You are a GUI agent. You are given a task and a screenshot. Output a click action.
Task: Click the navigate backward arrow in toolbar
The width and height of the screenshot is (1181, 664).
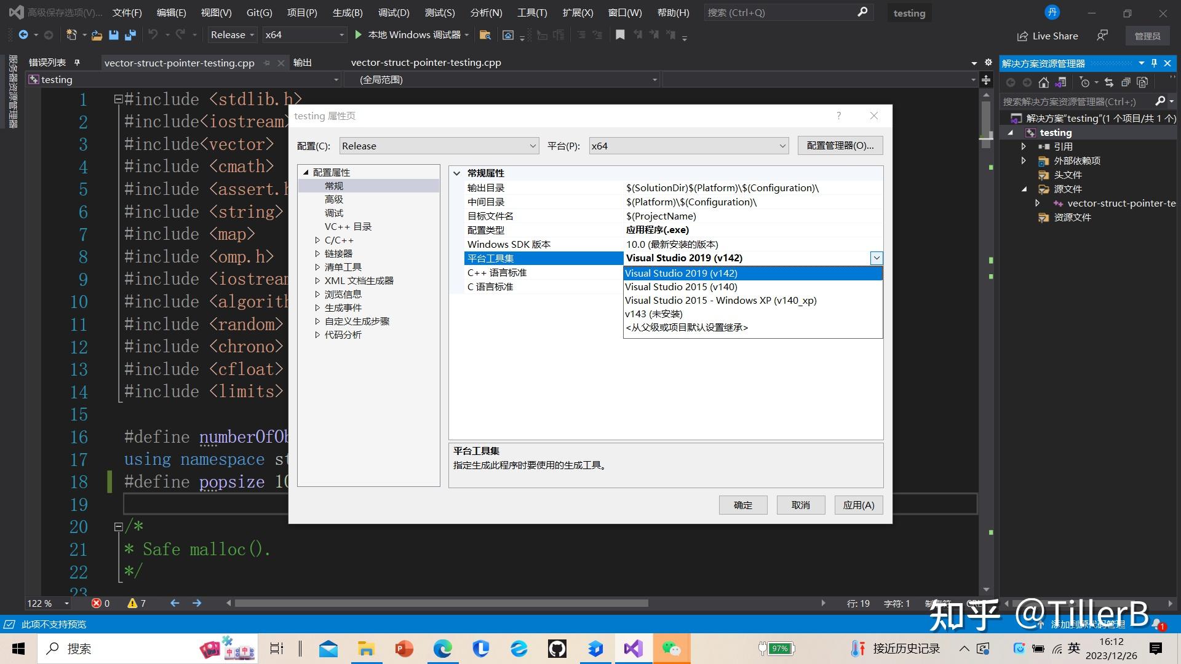(23, 35)
